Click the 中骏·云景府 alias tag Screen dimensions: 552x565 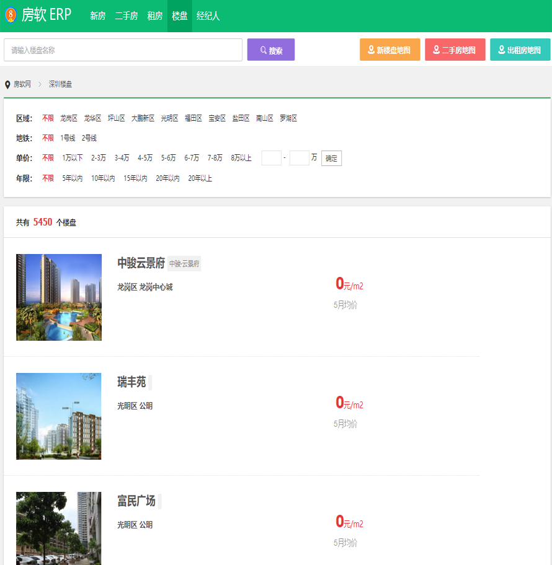click(184, 264)
